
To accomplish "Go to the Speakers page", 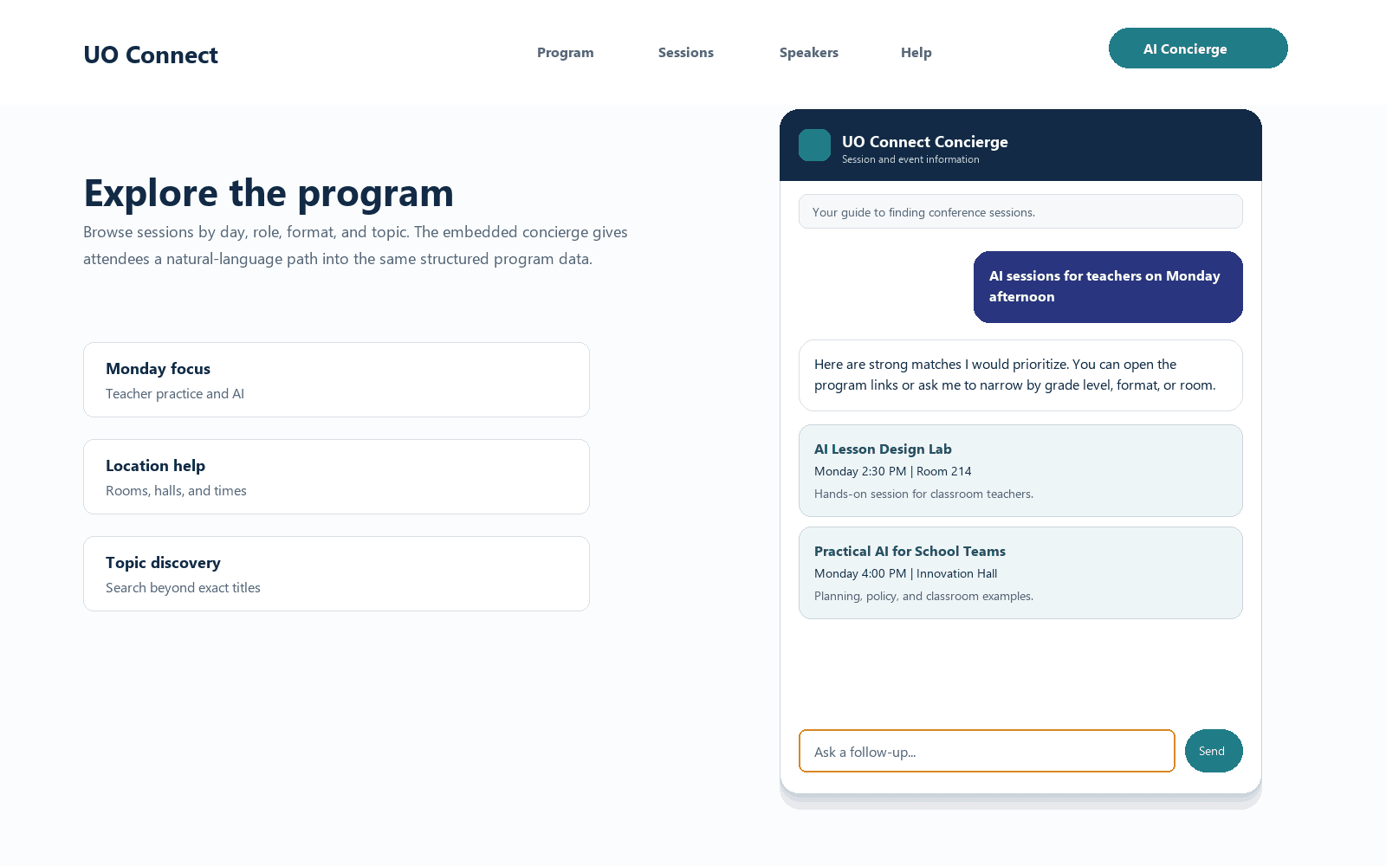I will 809,52.
